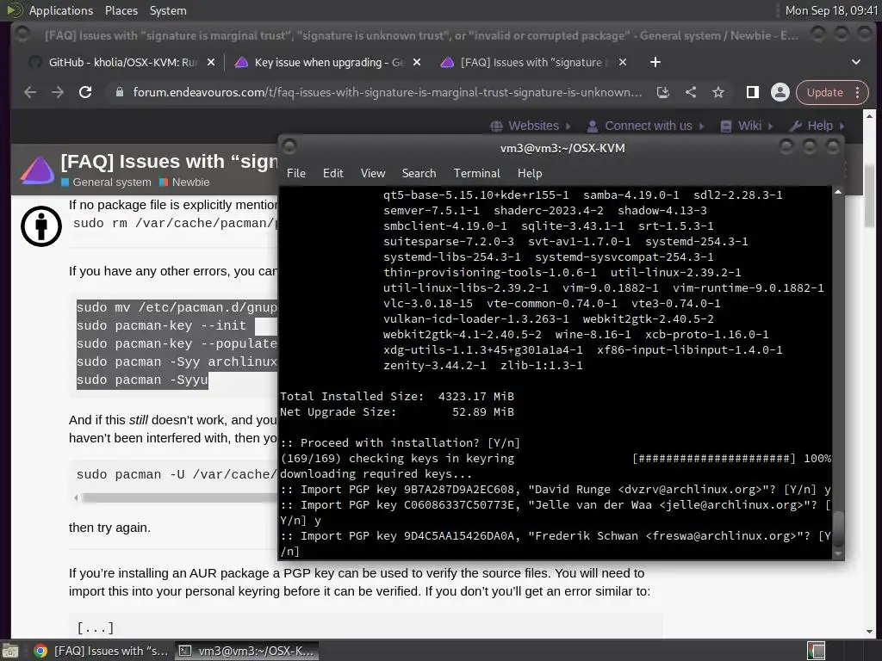The image size is (882, 661).
Task: Click the browser address bar URL
Action: pyautogui.click(x=387, y=92)
